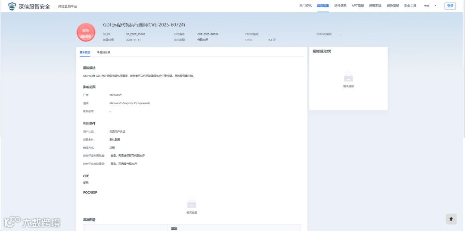Click the 高危，可远程代码执行 text

[124, 164]
